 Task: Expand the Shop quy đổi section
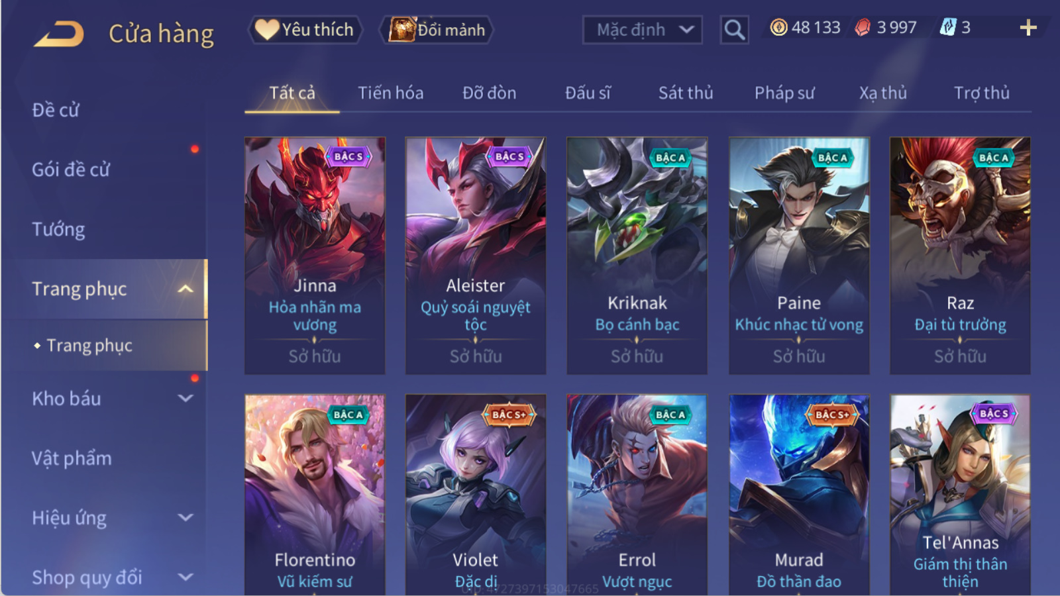(x=185, y=577)
